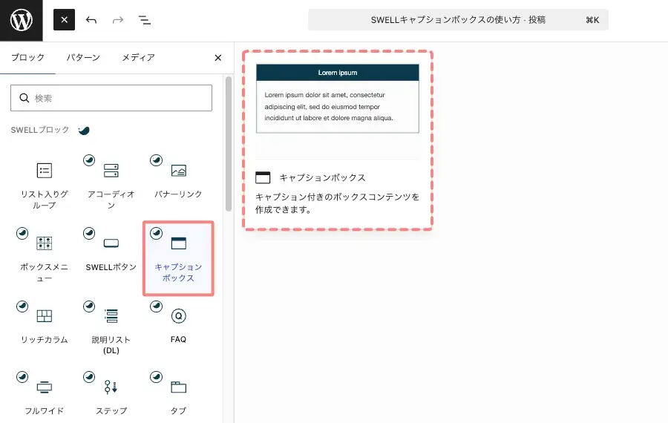Click the WordPress logo button
This screenshot has height=423, width=668.
point(22,21)
